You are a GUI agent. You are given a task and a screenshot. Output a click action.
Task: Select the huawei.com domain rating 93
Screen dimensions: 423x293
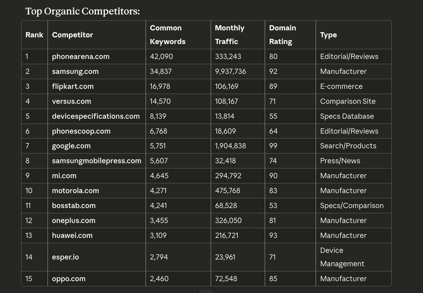click(x=273, y=235)
